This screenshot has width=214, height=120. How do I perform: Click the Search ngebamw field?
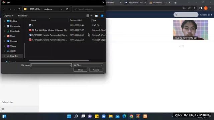click(88, 9)
